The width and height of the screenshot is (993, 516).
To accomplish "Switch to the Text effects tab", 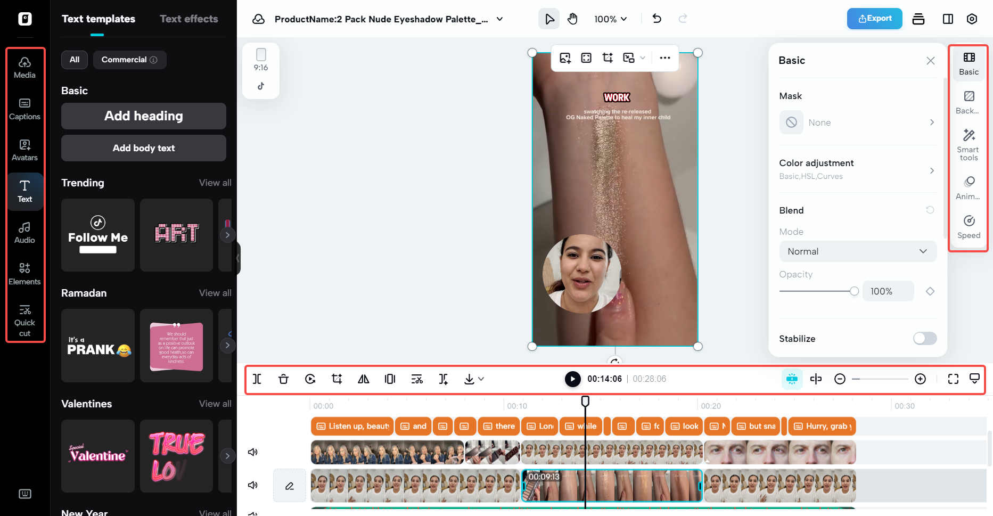I will 188,19.
